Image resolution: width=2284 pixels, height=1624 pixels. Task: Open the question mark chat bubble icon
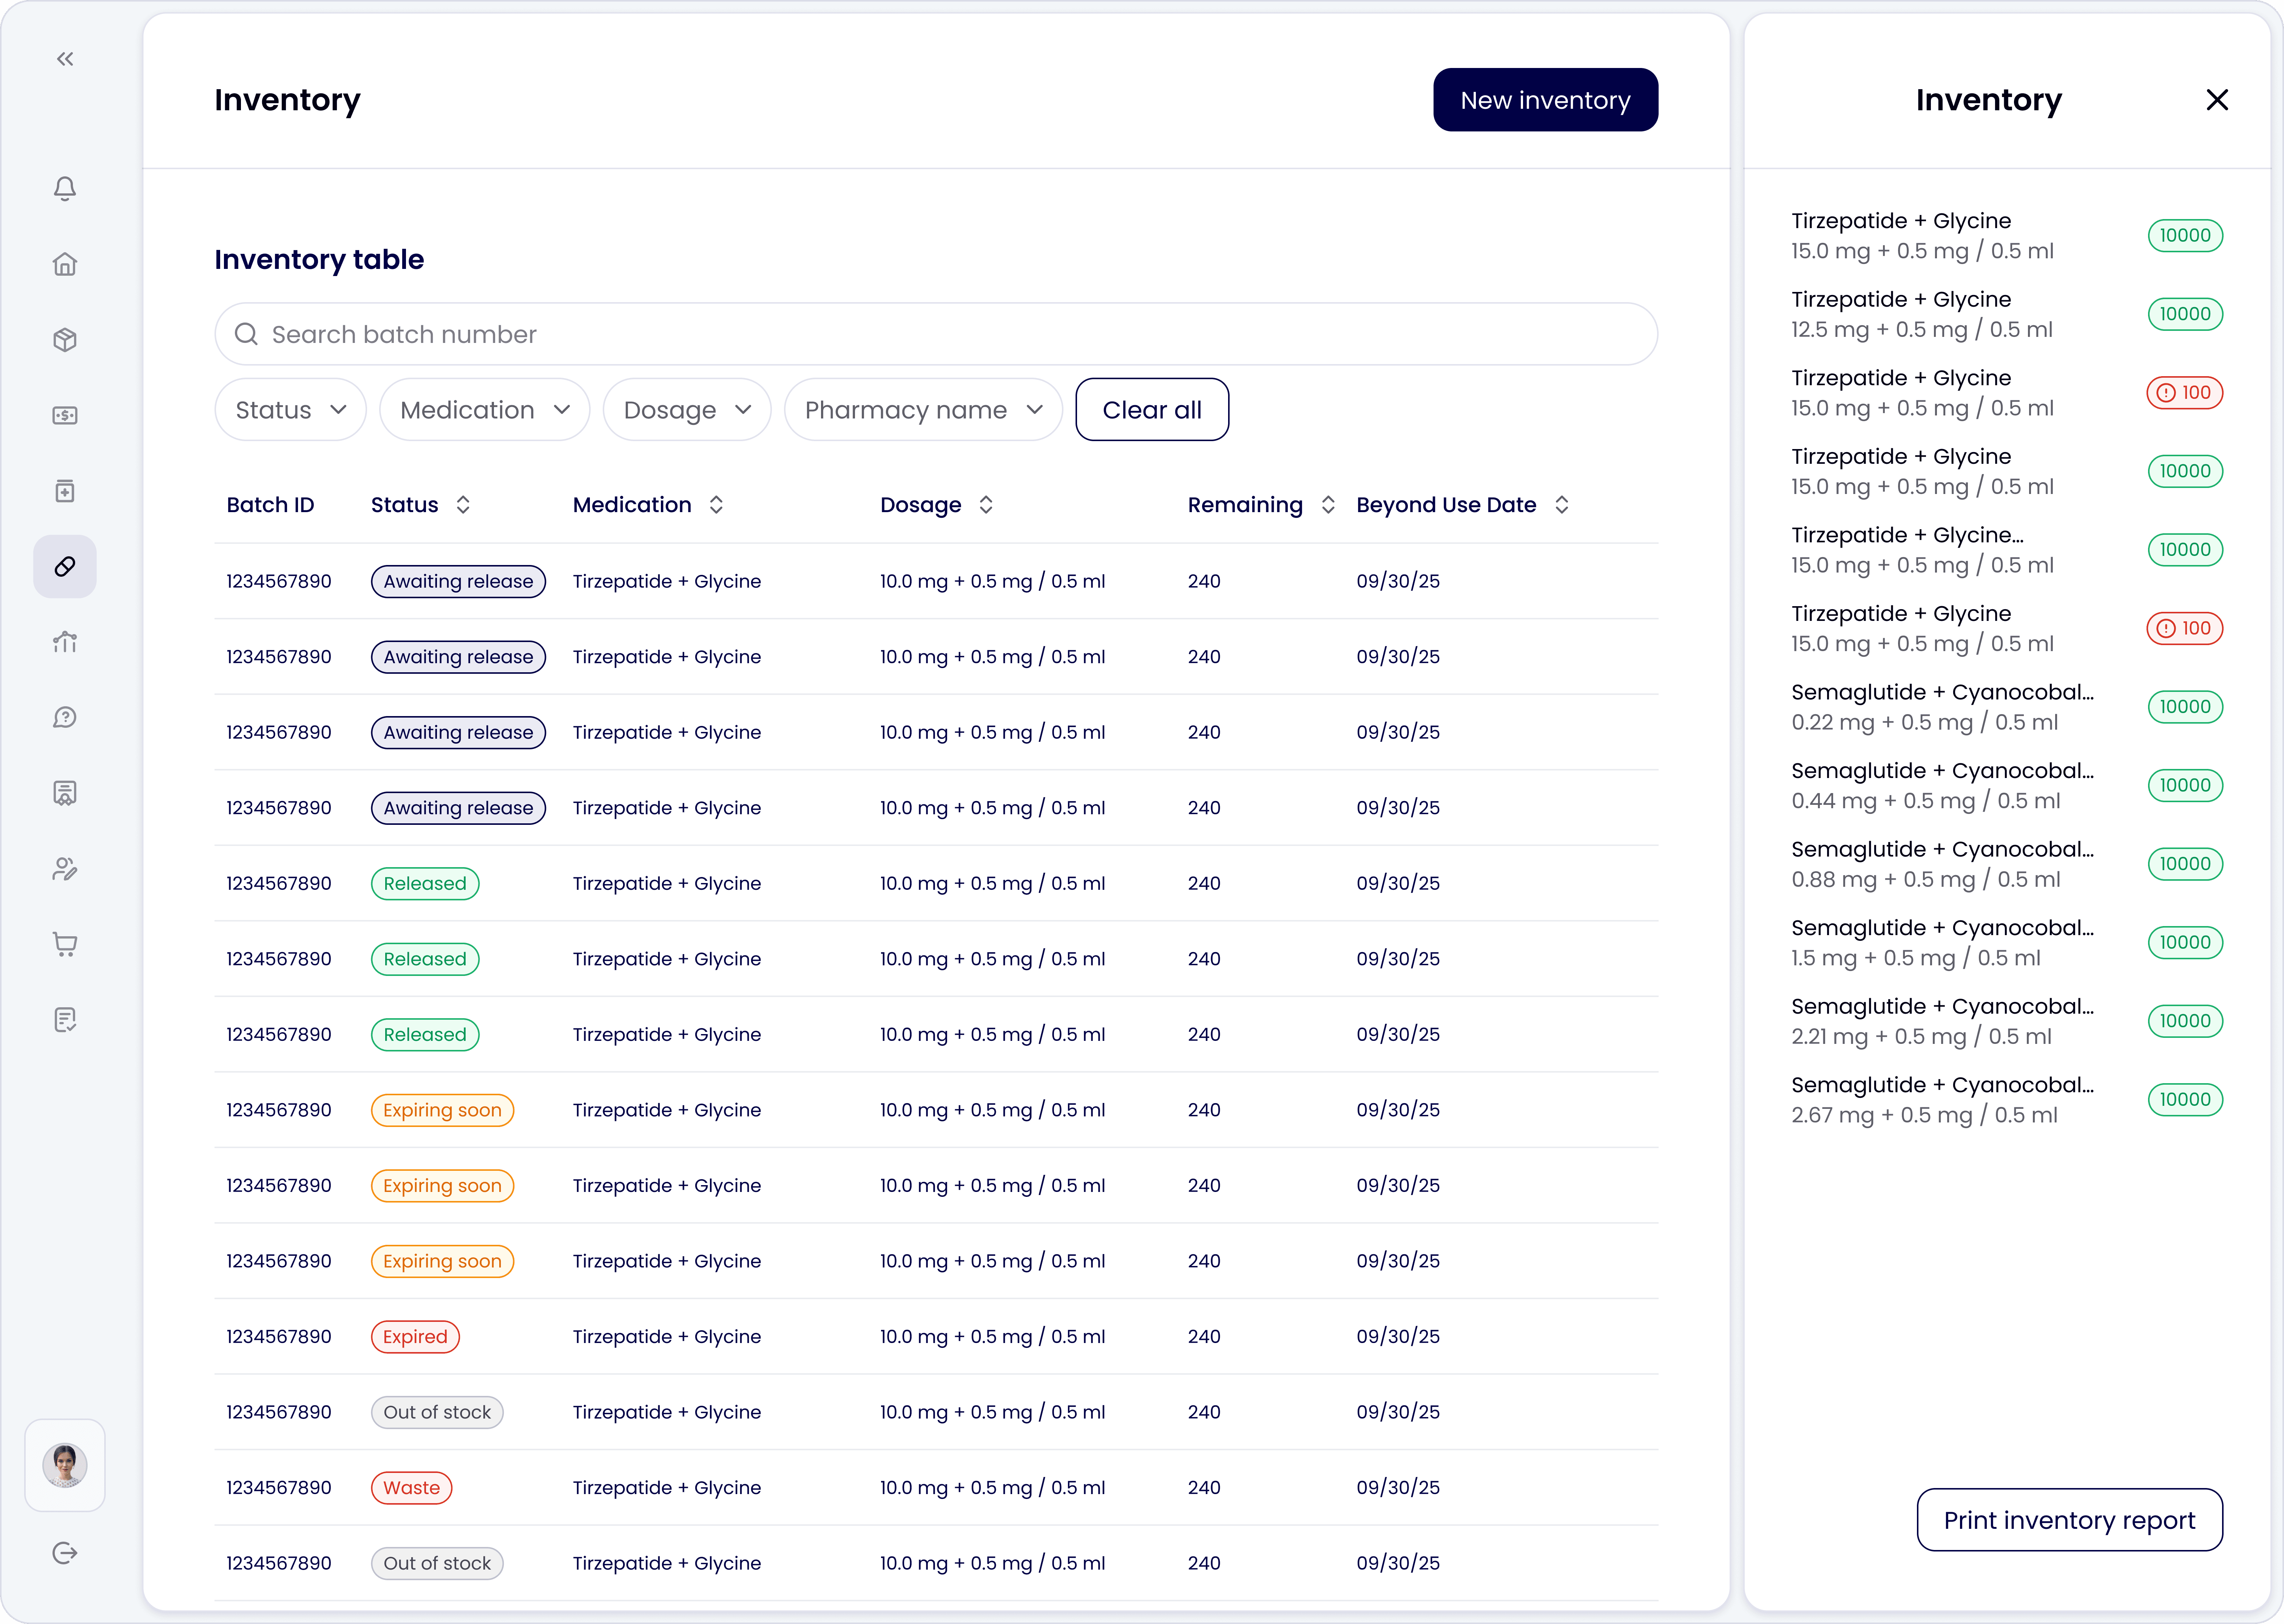[x=65, y=717]
